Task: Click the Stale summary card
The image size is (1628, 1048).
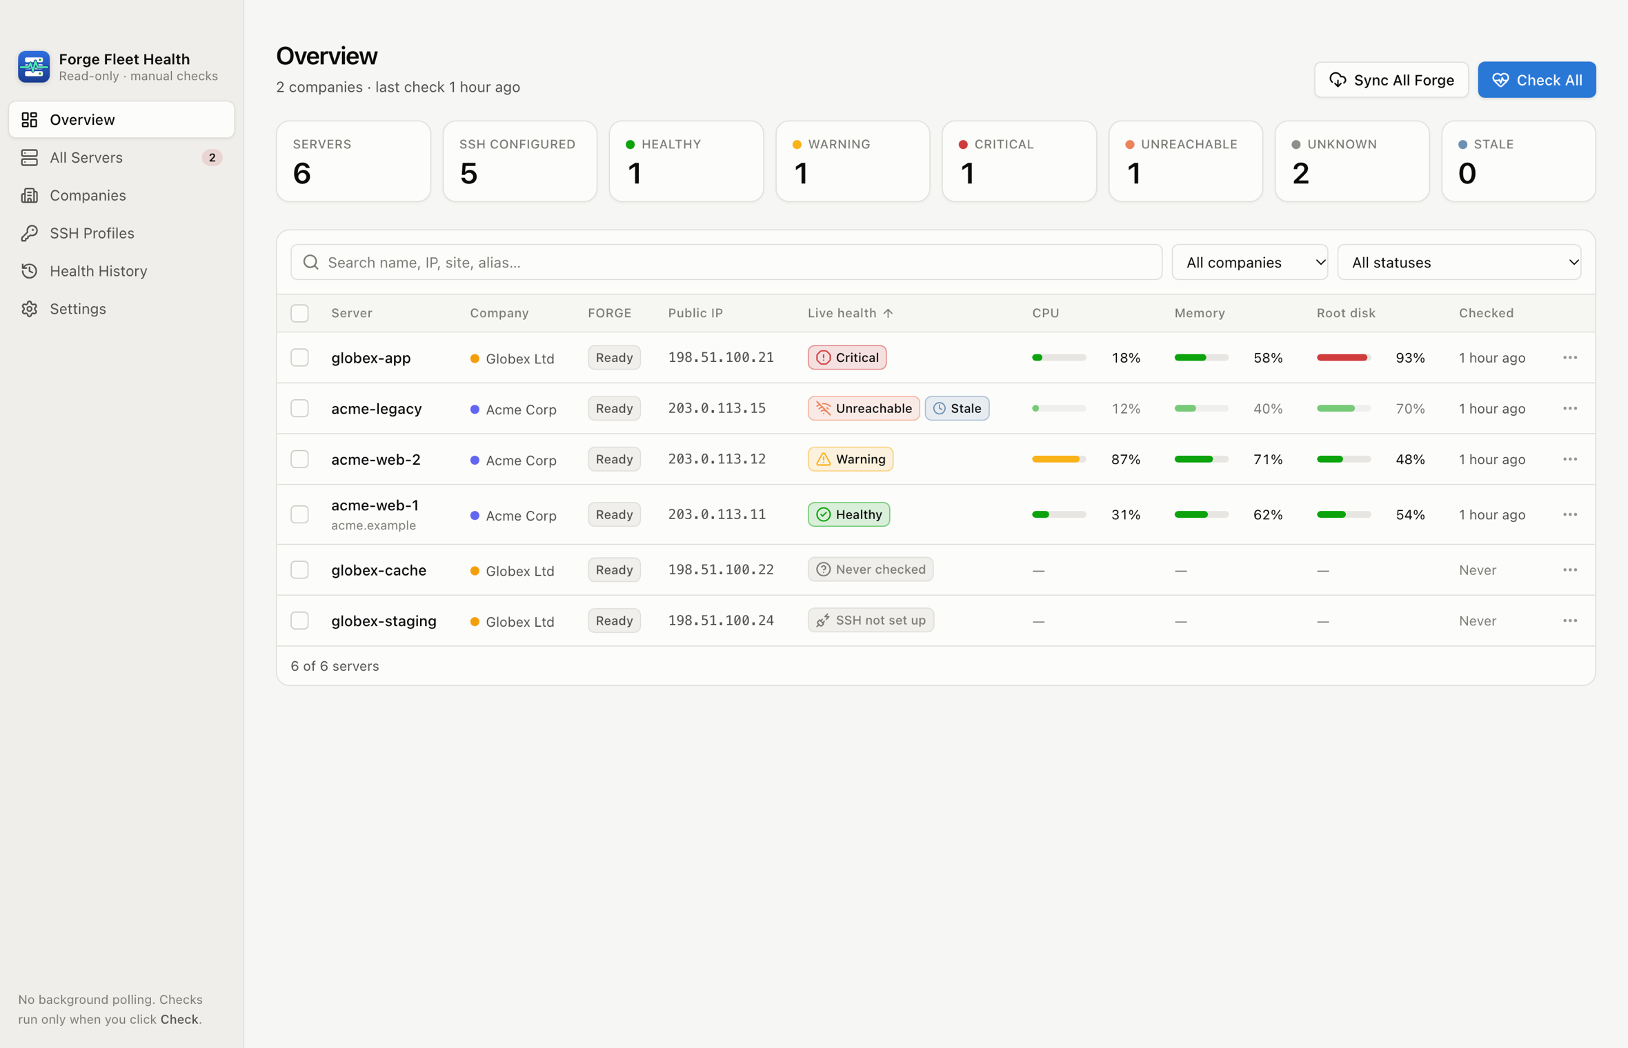Action: [x=1518, y=162]
